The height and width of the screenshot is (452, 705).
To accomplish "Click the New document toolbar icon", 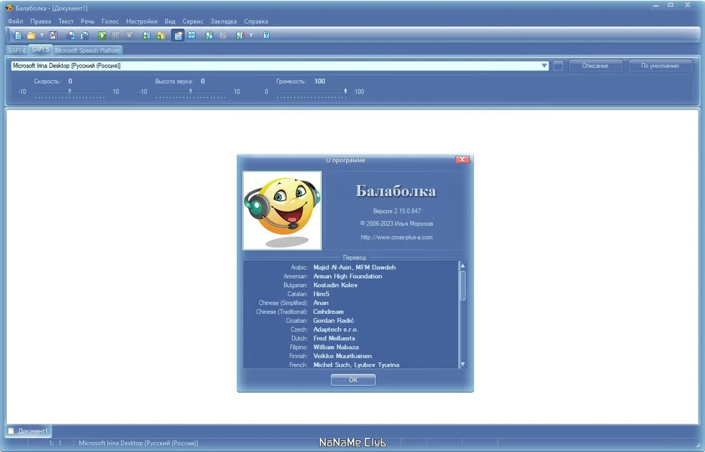I will 18,35.
